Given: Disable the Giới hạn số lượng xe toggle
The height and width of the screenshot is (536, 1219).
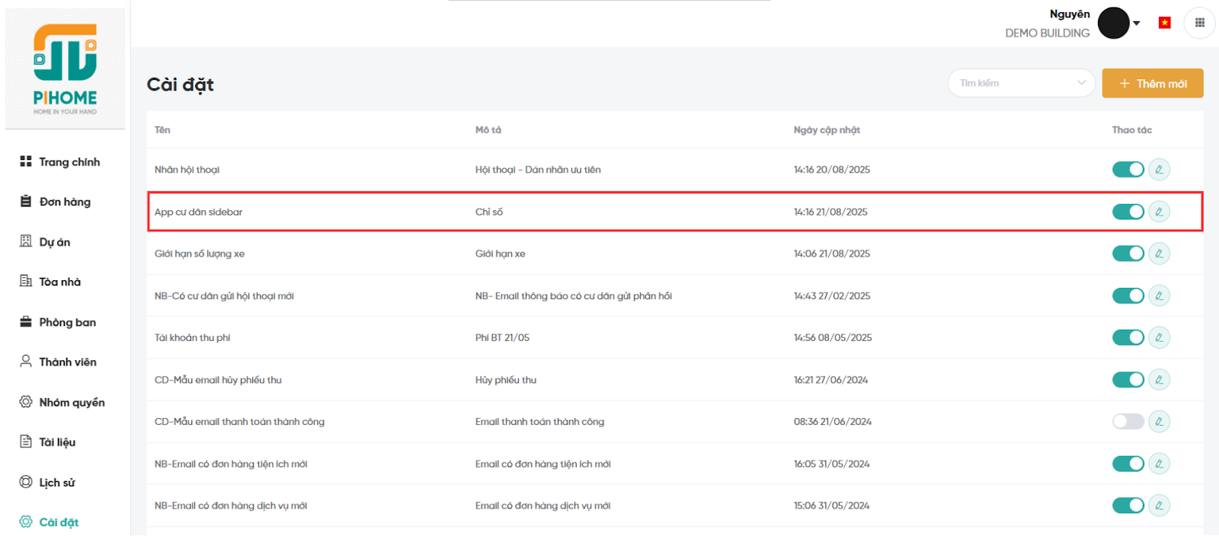Looking at the screenshot, I should [x=1128, y=254].
